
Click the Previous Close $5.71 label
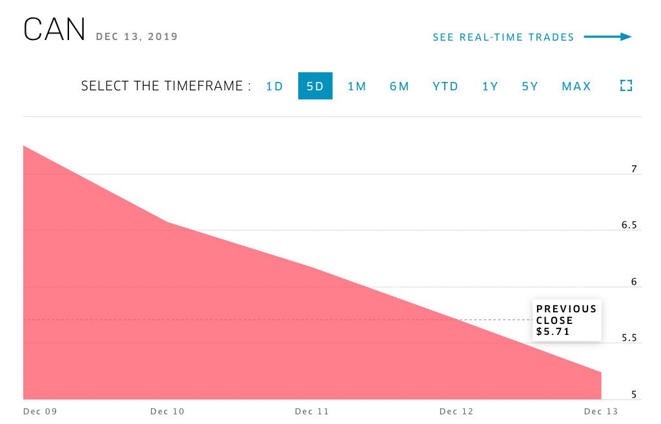(567, 320)
